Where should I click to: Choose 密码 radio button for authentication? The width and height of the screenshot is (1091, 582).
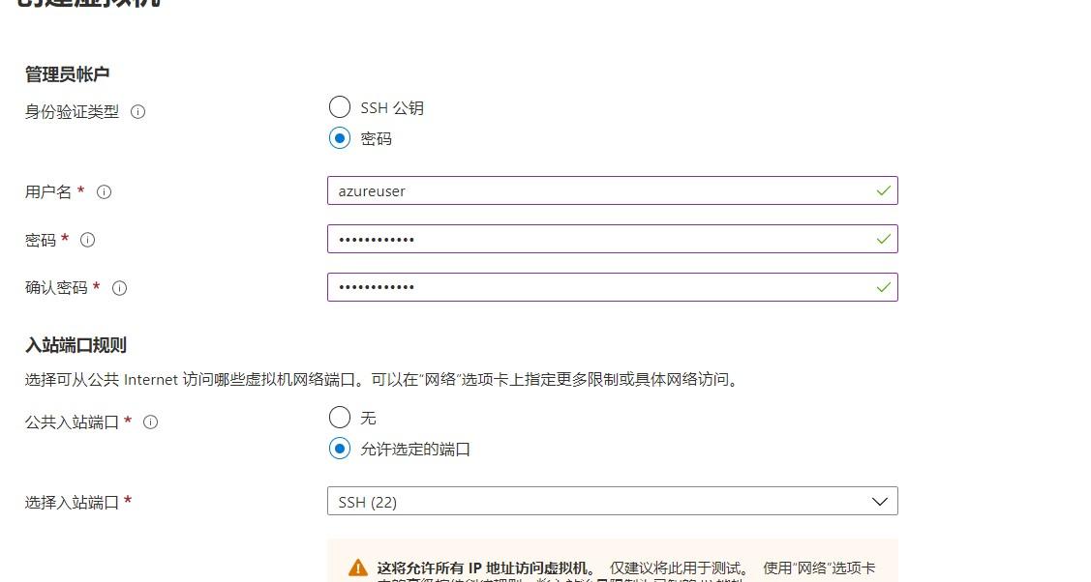pos(340,138)
